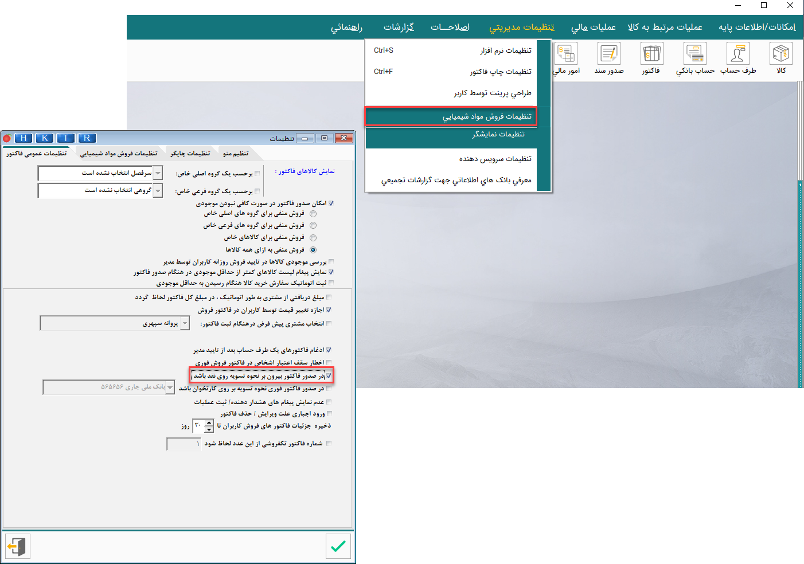Click the صدور سند document icon

coord(608,58)
